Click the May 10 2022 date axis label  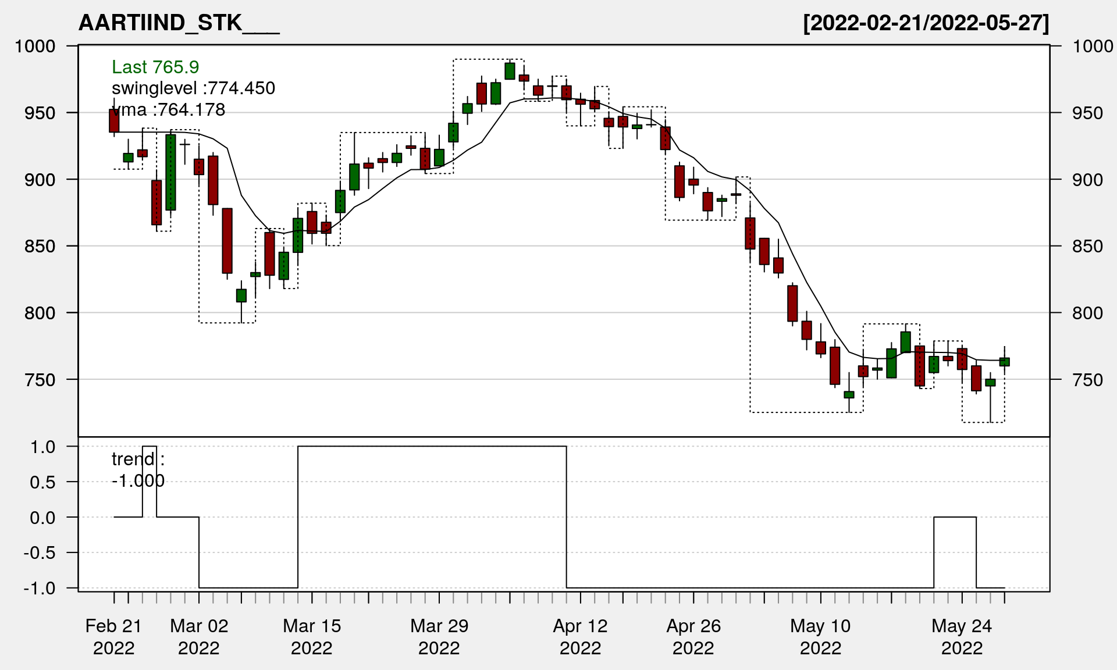tap(820, 637)
